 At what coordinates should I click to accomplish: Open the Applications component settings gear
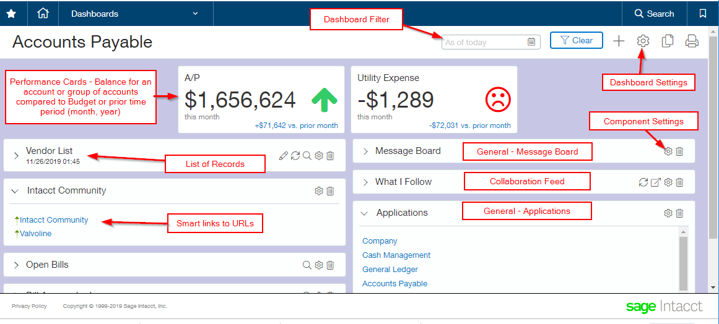(x=668, y=213)
